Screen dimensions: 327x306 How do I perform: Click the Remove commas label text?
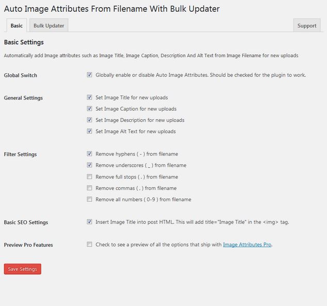point(136,188)
